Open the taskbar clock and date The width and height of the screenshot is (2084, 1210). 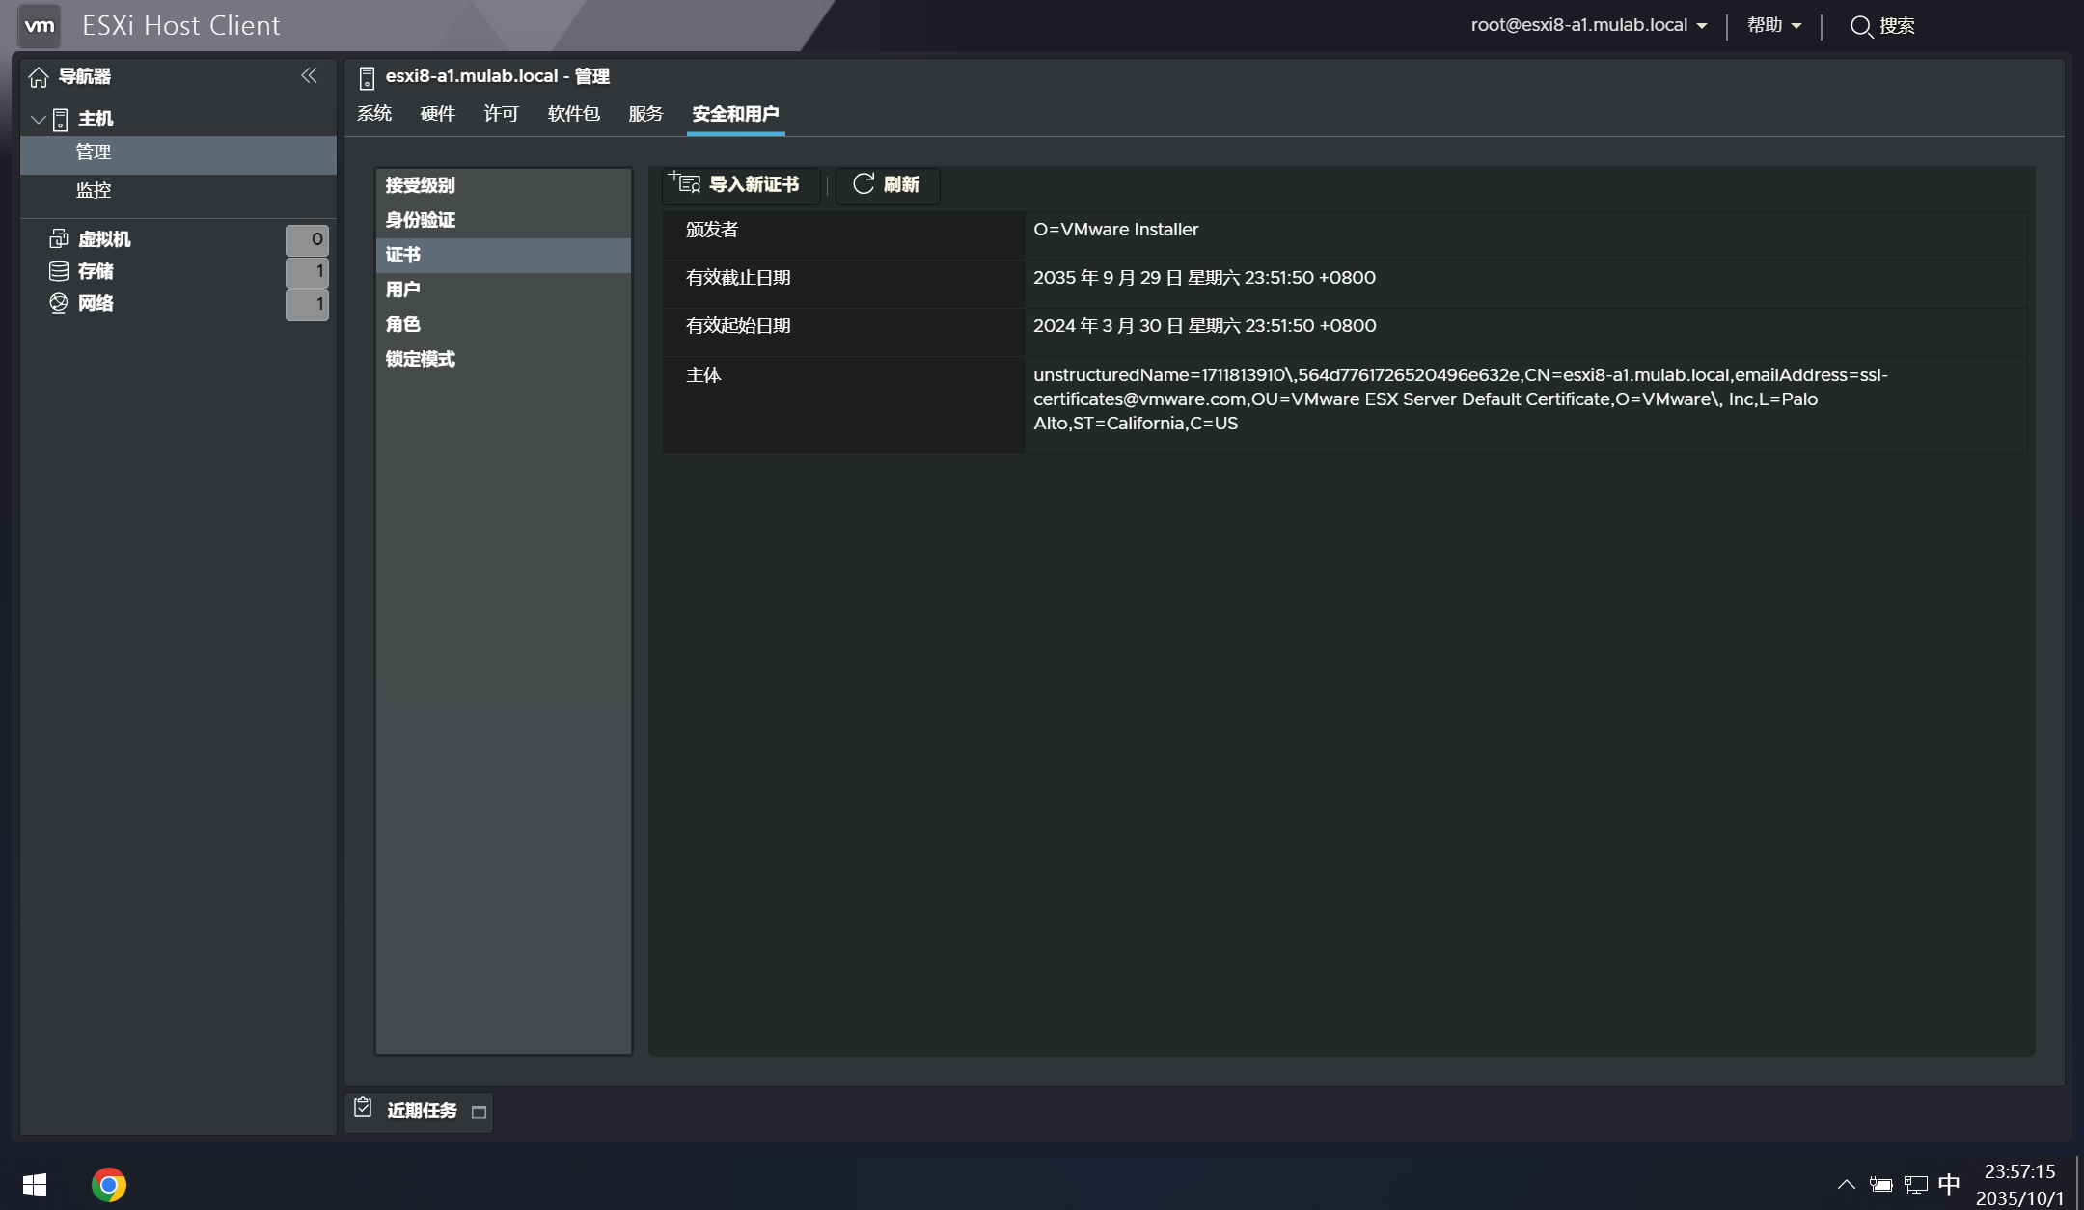2019,1185
